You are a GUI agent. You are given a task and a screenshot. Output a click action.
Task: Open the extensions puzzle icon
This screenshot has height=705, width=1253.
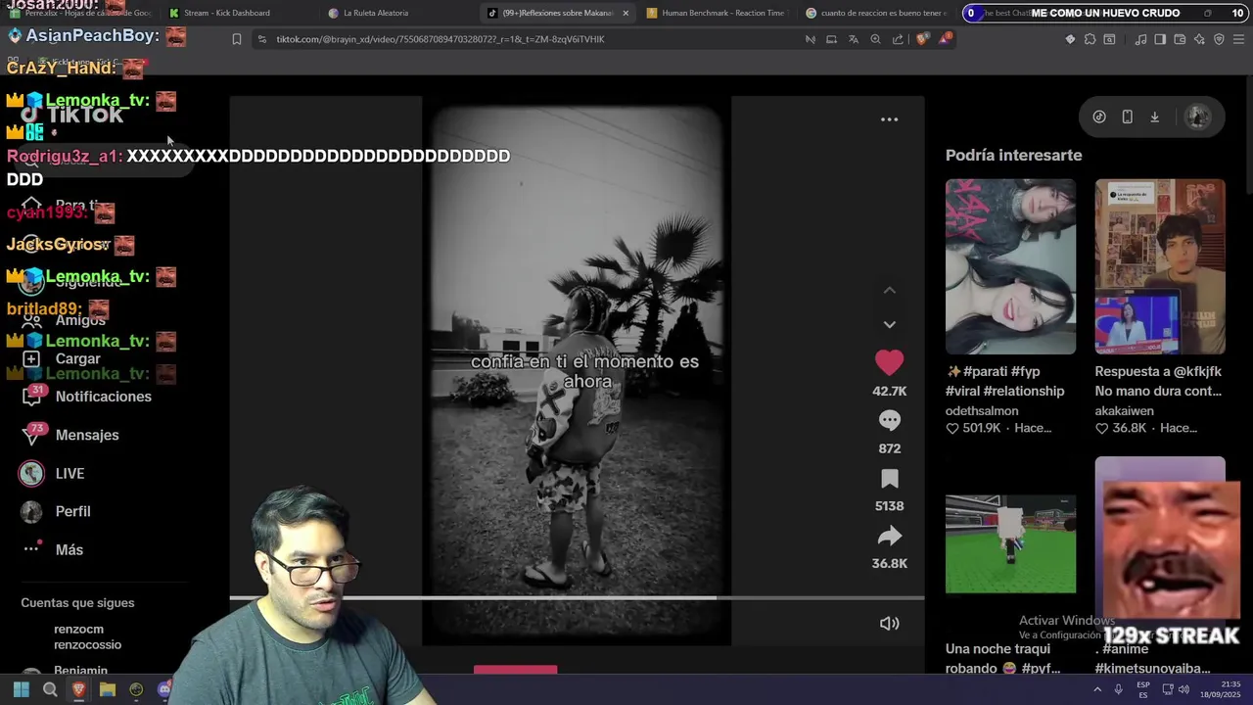[1090, 39]
